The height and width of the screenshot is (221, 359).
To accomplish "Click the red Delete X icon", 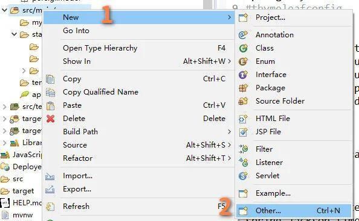I will [x=51, y=119].
